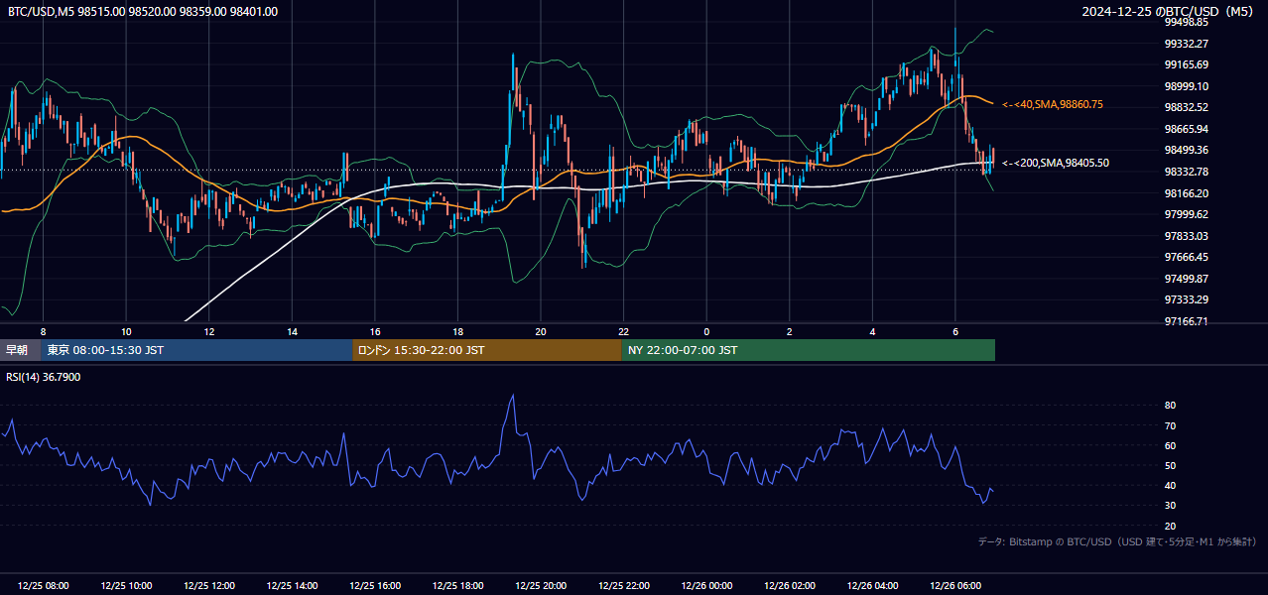Image resolution: width=1268 pixels, height=595 pixels.
Task: Click price axis value 97666.45
Action: click(x=1186, y=257)
